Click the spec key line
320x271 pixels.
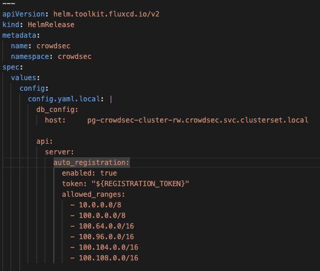point(13,67)
